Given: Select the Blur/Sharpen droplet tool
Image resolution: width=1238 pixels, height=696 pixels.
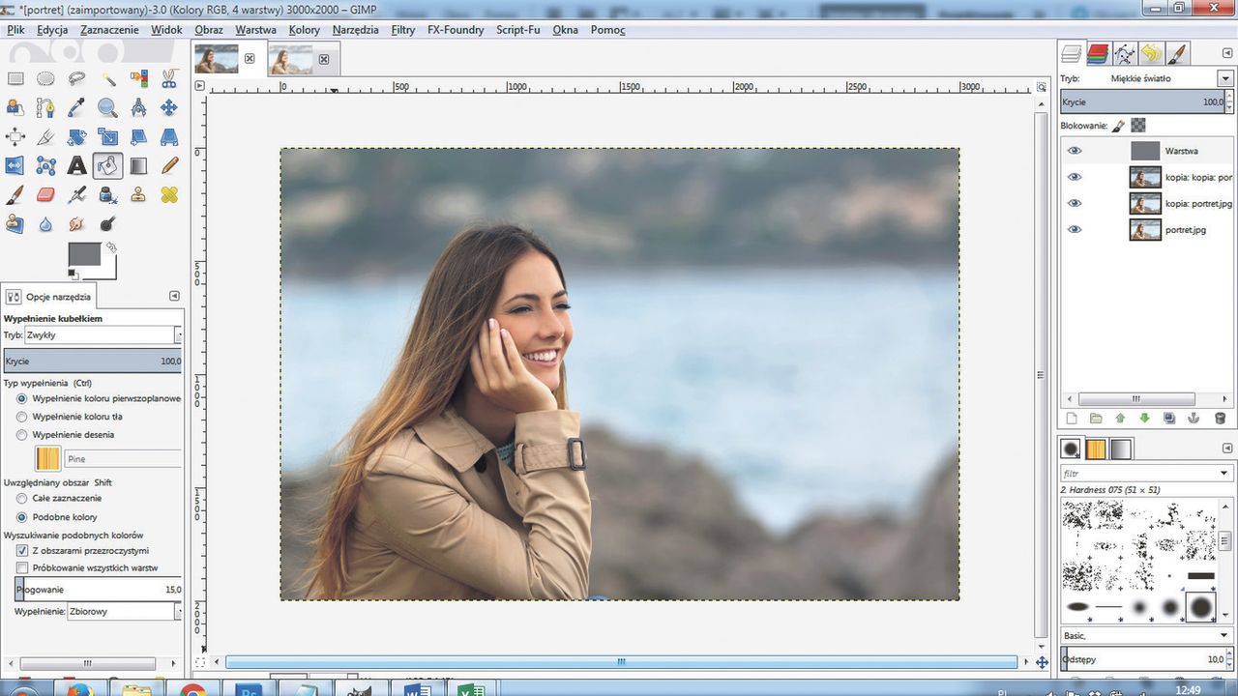Looking at the screenshot, I should [x=45, y=224].
